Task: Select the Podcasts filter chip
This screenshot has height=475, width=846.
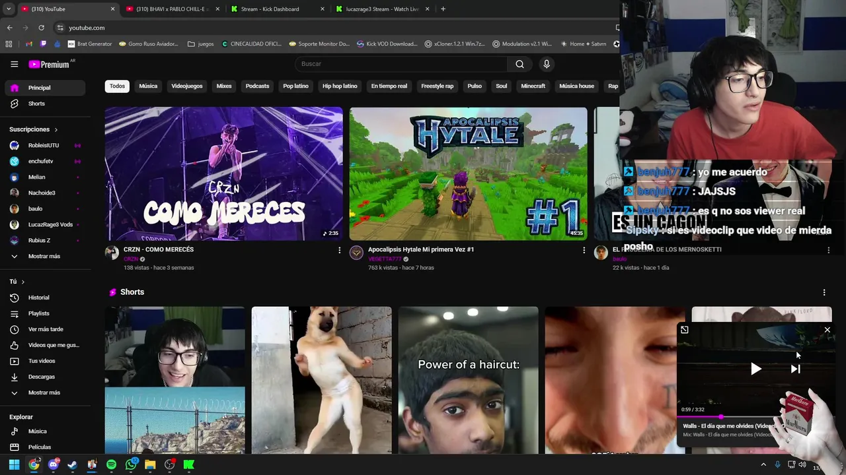Action: pos(257,86)
